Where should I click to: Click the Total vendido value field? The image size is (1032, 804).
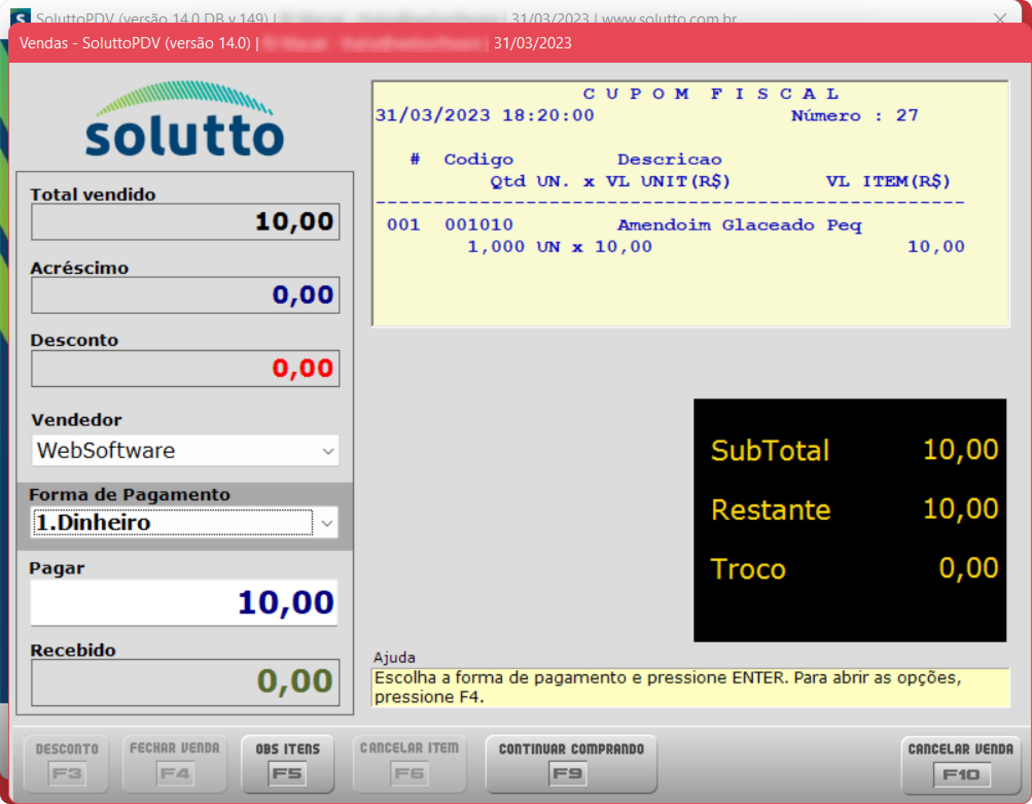[x=185, y=222]
